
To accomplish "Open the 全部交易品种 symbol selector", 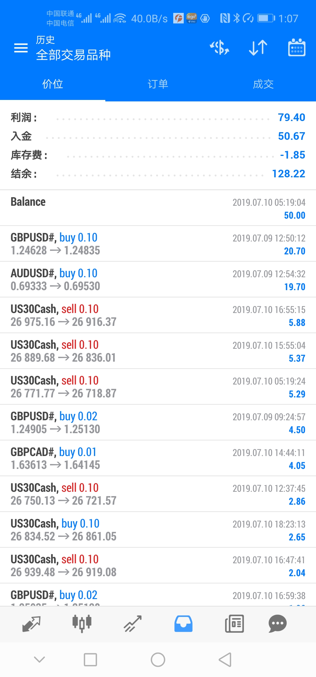I will pos(73,55).
